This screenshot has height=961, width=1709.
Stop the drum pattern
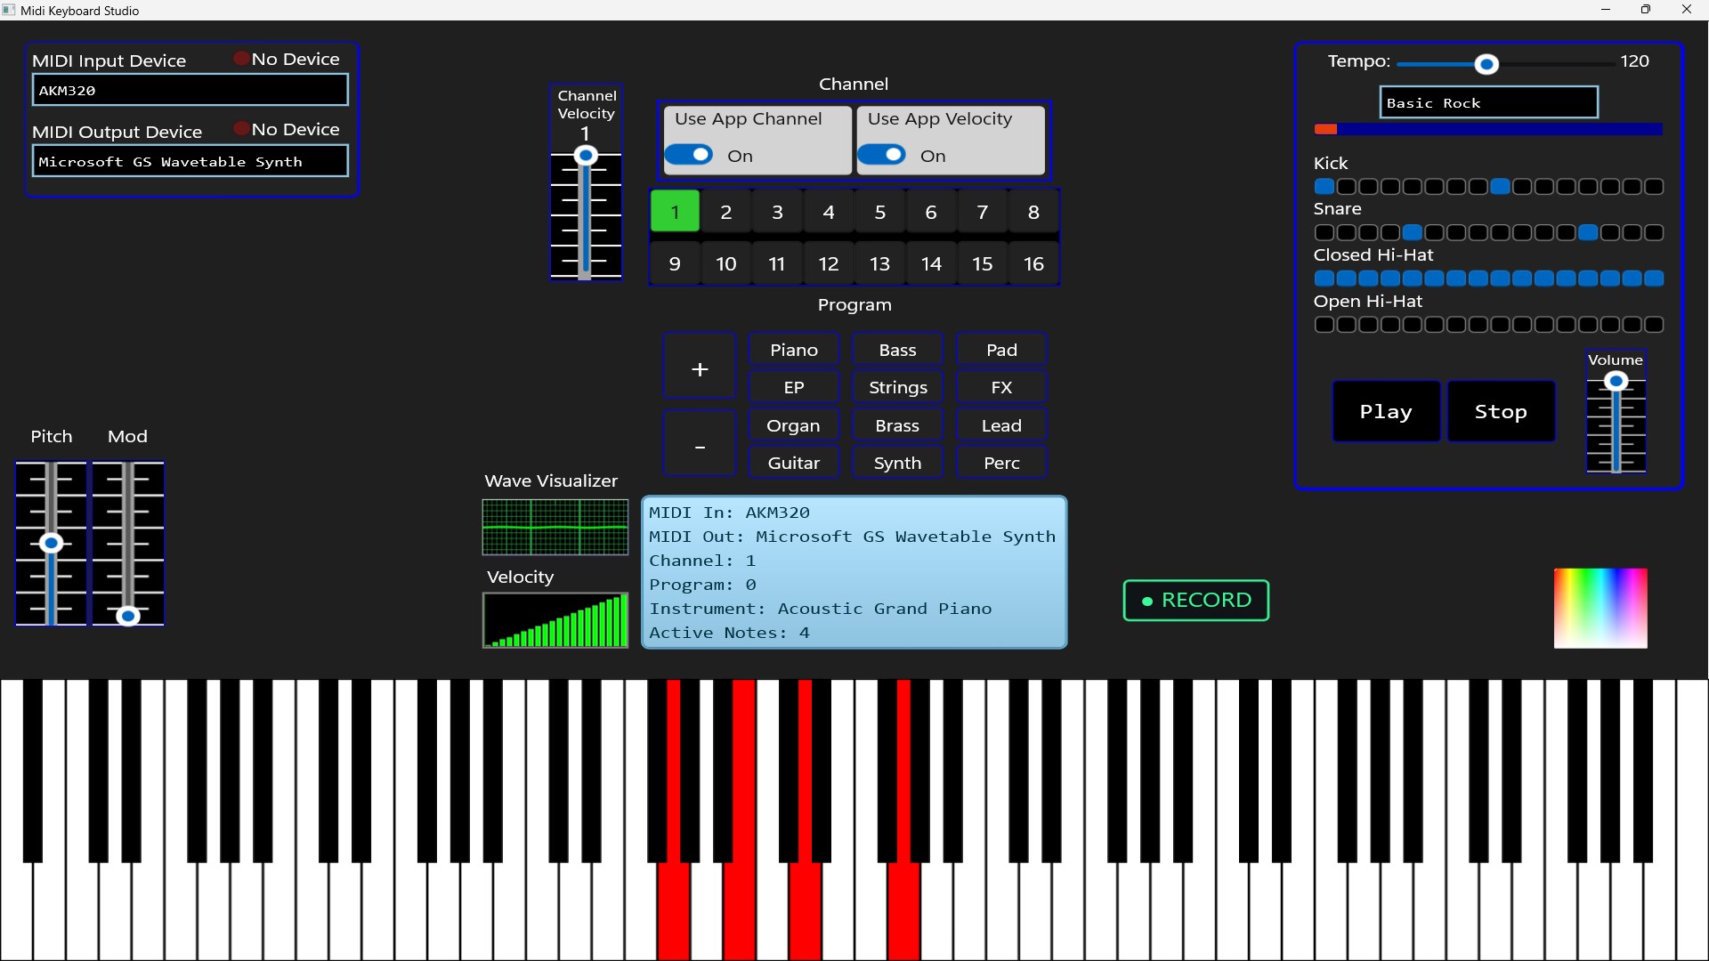tap(1501, 411)
